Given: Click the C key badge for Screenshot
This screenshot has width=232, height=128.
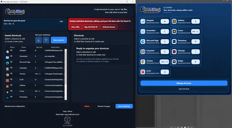Looking at the screenshot, I should point(165,31).
